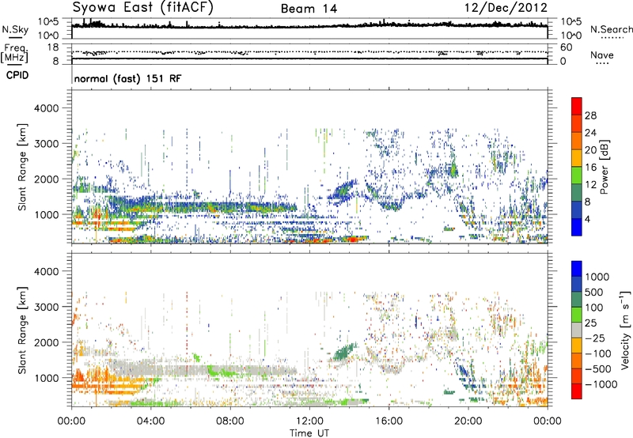
Task: Click the 'N.Search' legend label
Action: 611,29
